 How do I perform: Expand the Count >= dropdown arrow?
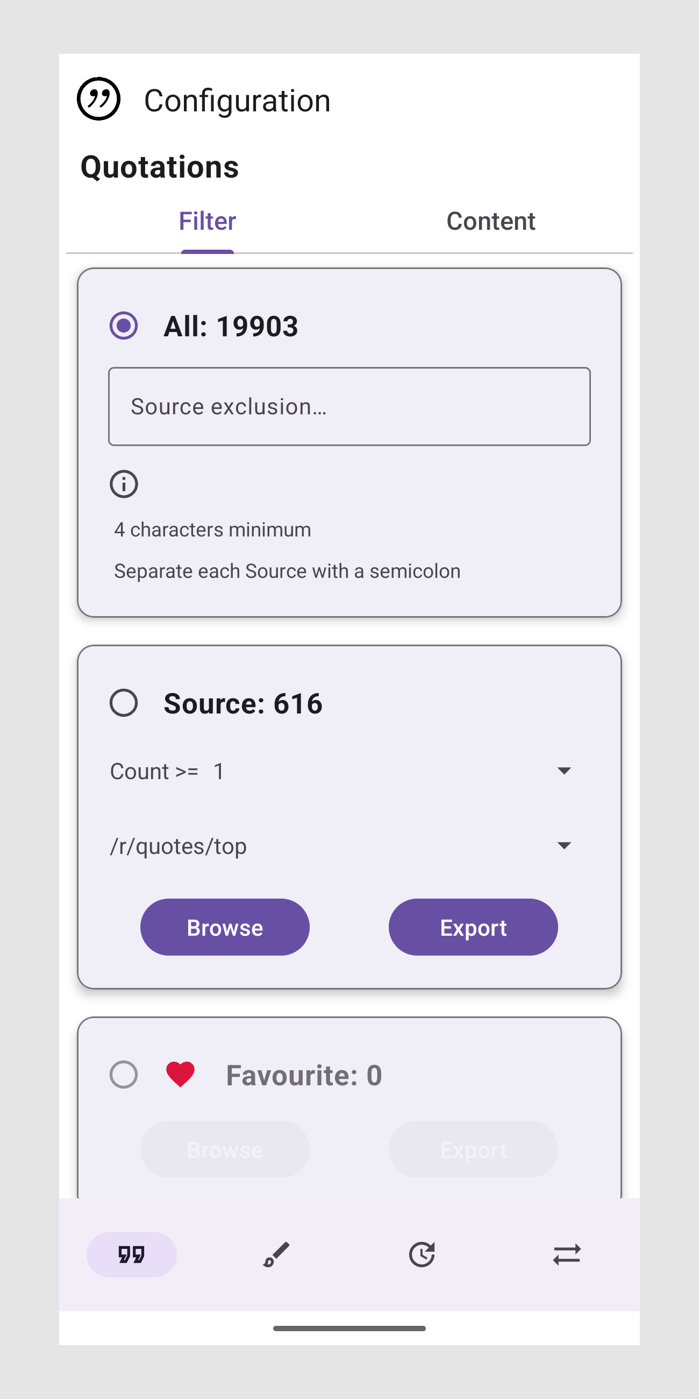(x=564, y=771)
